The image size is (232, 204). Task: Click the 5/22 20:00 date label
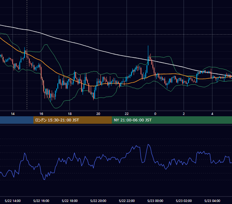pos(98,201)
